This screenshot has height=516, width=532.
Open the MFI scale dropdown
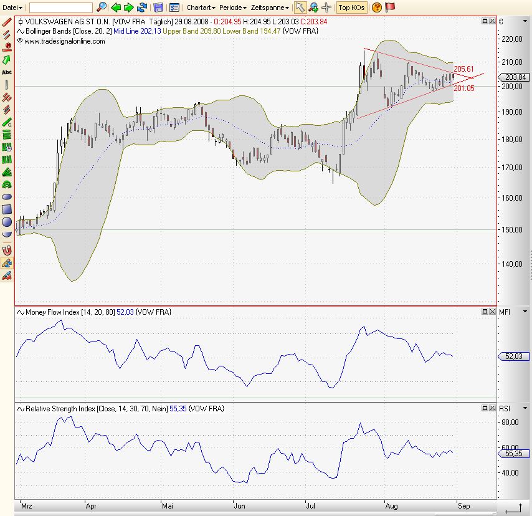[x=525, y=312]
